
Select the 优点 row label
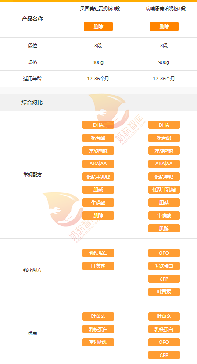pyautogui.click(x=32, y=334)
